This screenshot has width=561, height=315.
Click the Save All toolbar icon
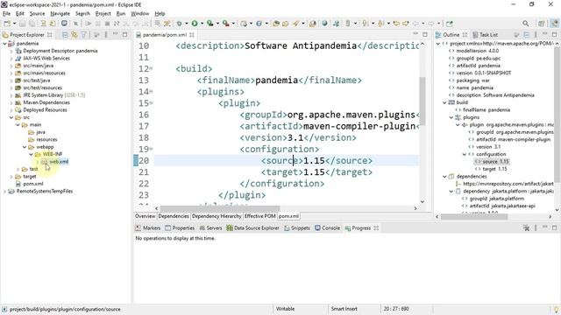pos(32,24)
